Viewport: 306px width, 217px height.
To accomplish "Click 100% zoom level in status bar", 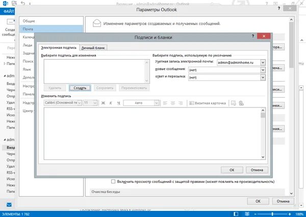I will pos(299,214).
